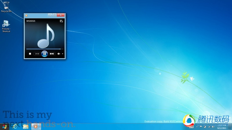Mute the media player volume

tap(59, 54)
